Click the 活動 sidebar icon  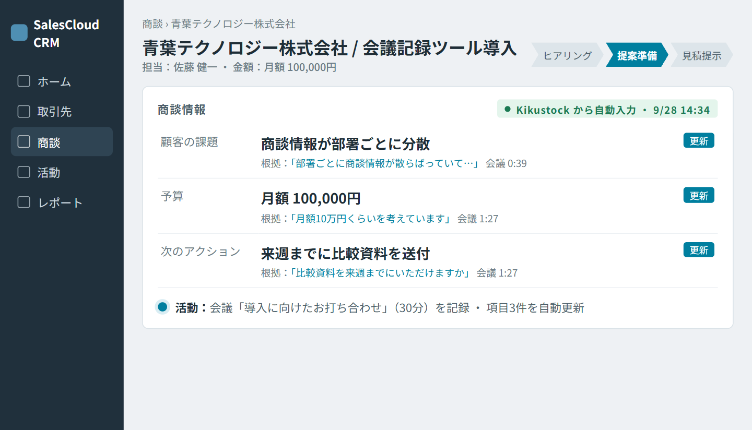24,172
